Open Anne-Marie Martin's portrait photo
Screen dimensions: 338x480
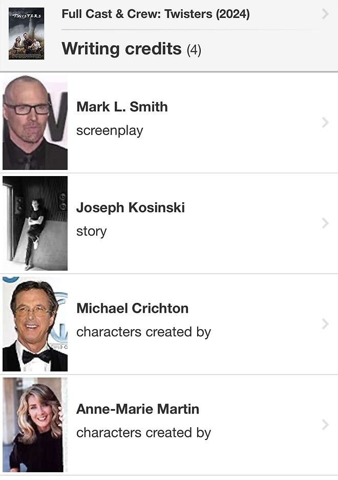tap(35, 425)
